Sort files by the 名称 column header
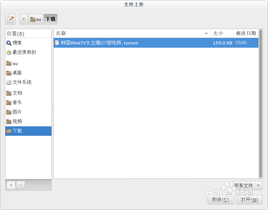Screen dimensions: 268x210 tap(132, 33)
